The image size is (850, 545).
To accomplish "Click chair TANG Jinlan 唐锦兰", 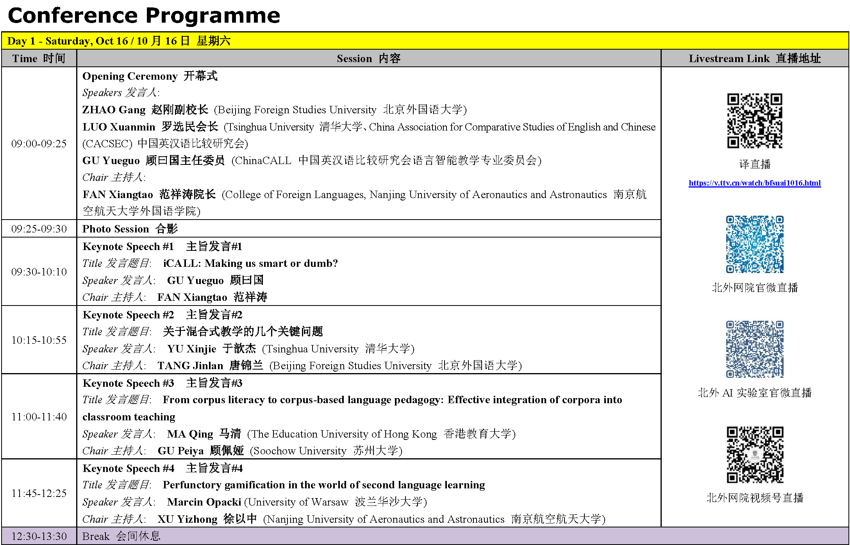I will point(210,365).
